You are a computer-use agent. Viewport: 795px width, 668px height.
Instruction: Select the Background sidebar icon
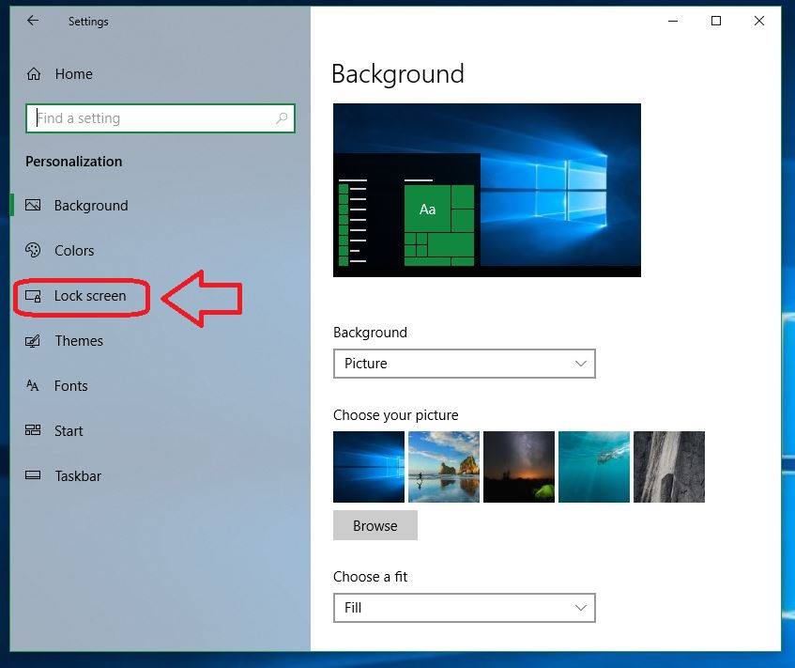[x=34, y=205]
